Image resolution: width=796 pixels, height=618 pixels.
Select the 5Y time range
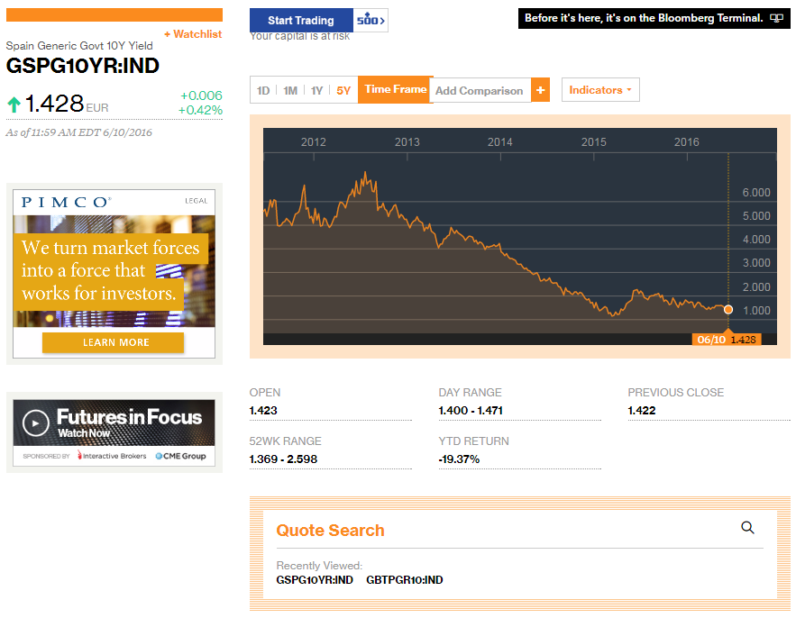coord(343,90)
